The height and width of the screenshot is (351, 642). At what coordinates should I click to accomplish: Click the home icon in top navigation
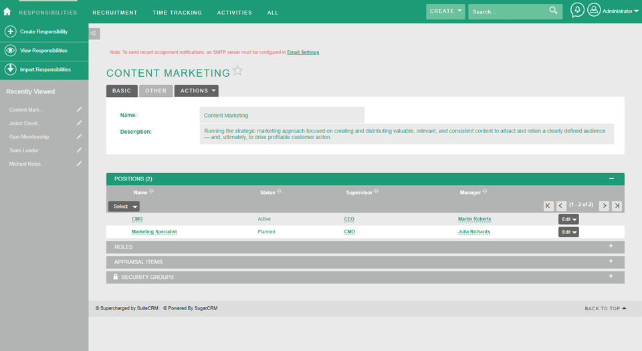pyautogui.click(x=7, y=11)
